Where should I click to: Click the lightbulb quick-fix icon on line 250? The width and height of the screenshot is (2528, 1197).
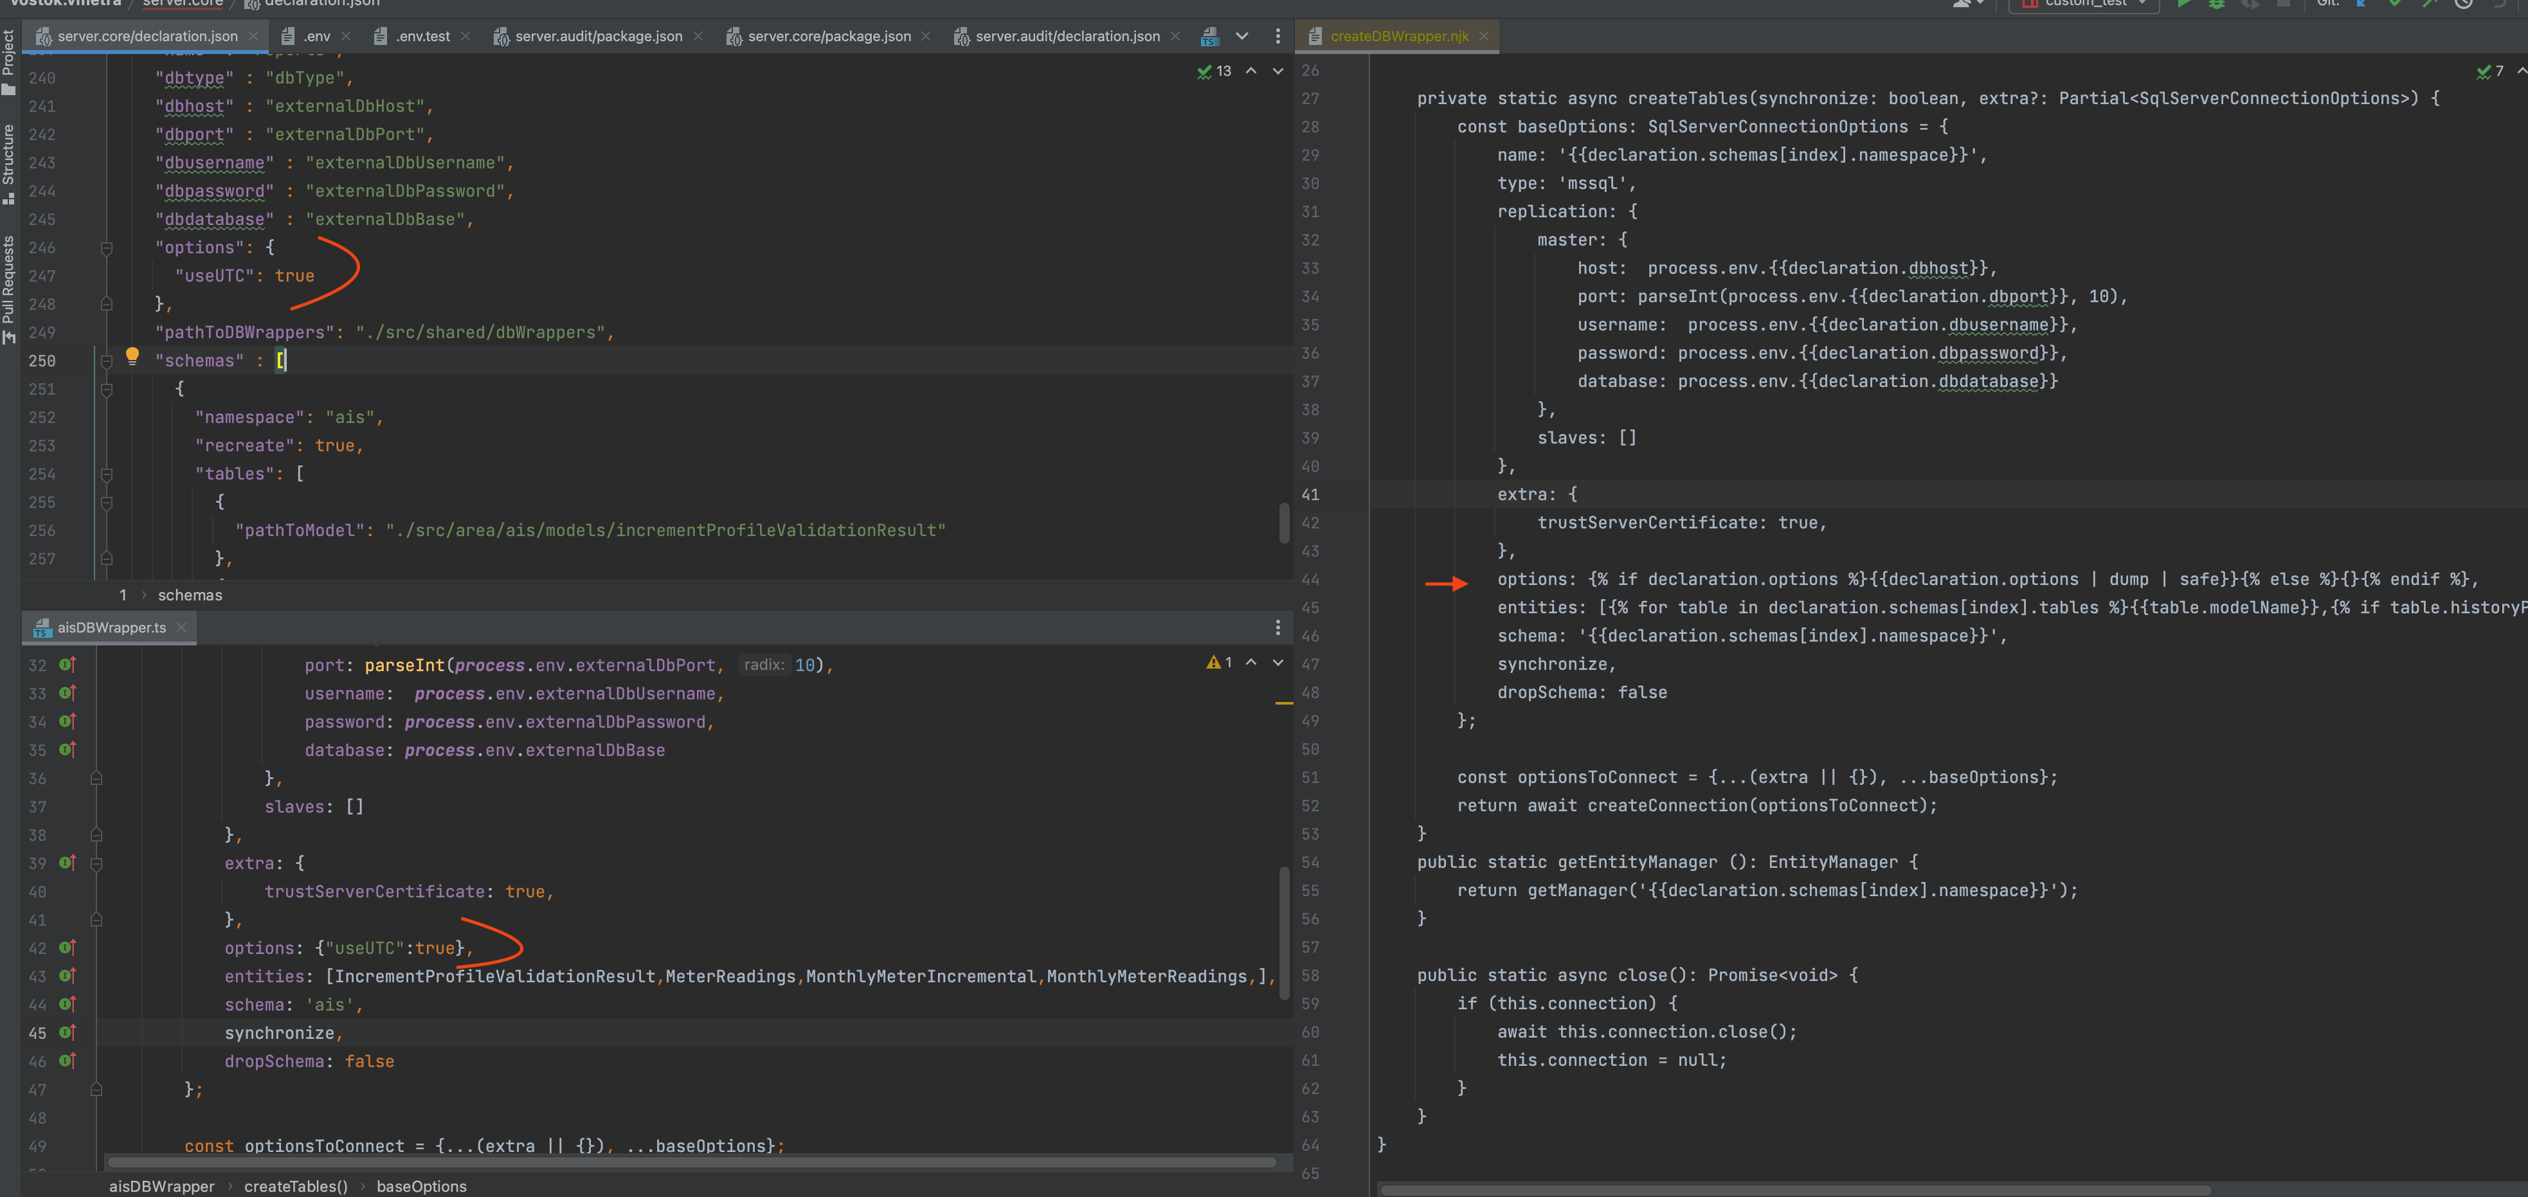tap(132, 356)
